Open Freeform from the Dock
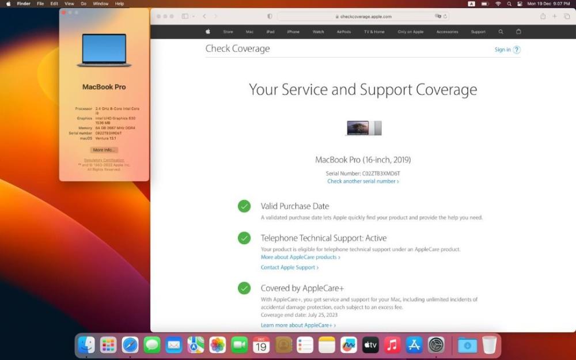This screenshot has height=360, width=576. pyautogui.click(x=348, y=345)
